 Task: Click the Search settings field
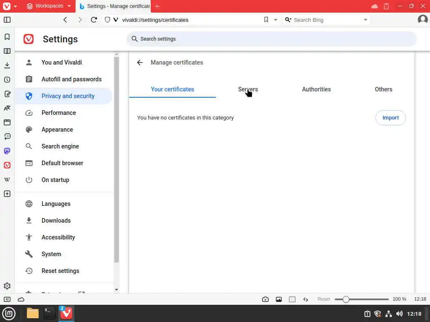(272, 39)
